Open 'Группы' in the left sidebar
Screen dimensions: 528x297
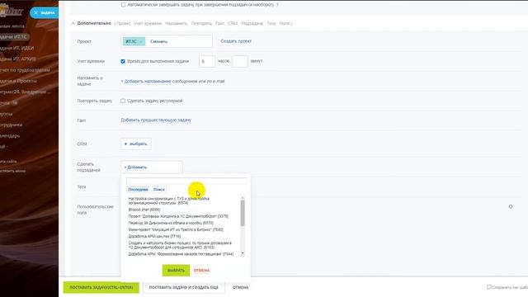6,114
